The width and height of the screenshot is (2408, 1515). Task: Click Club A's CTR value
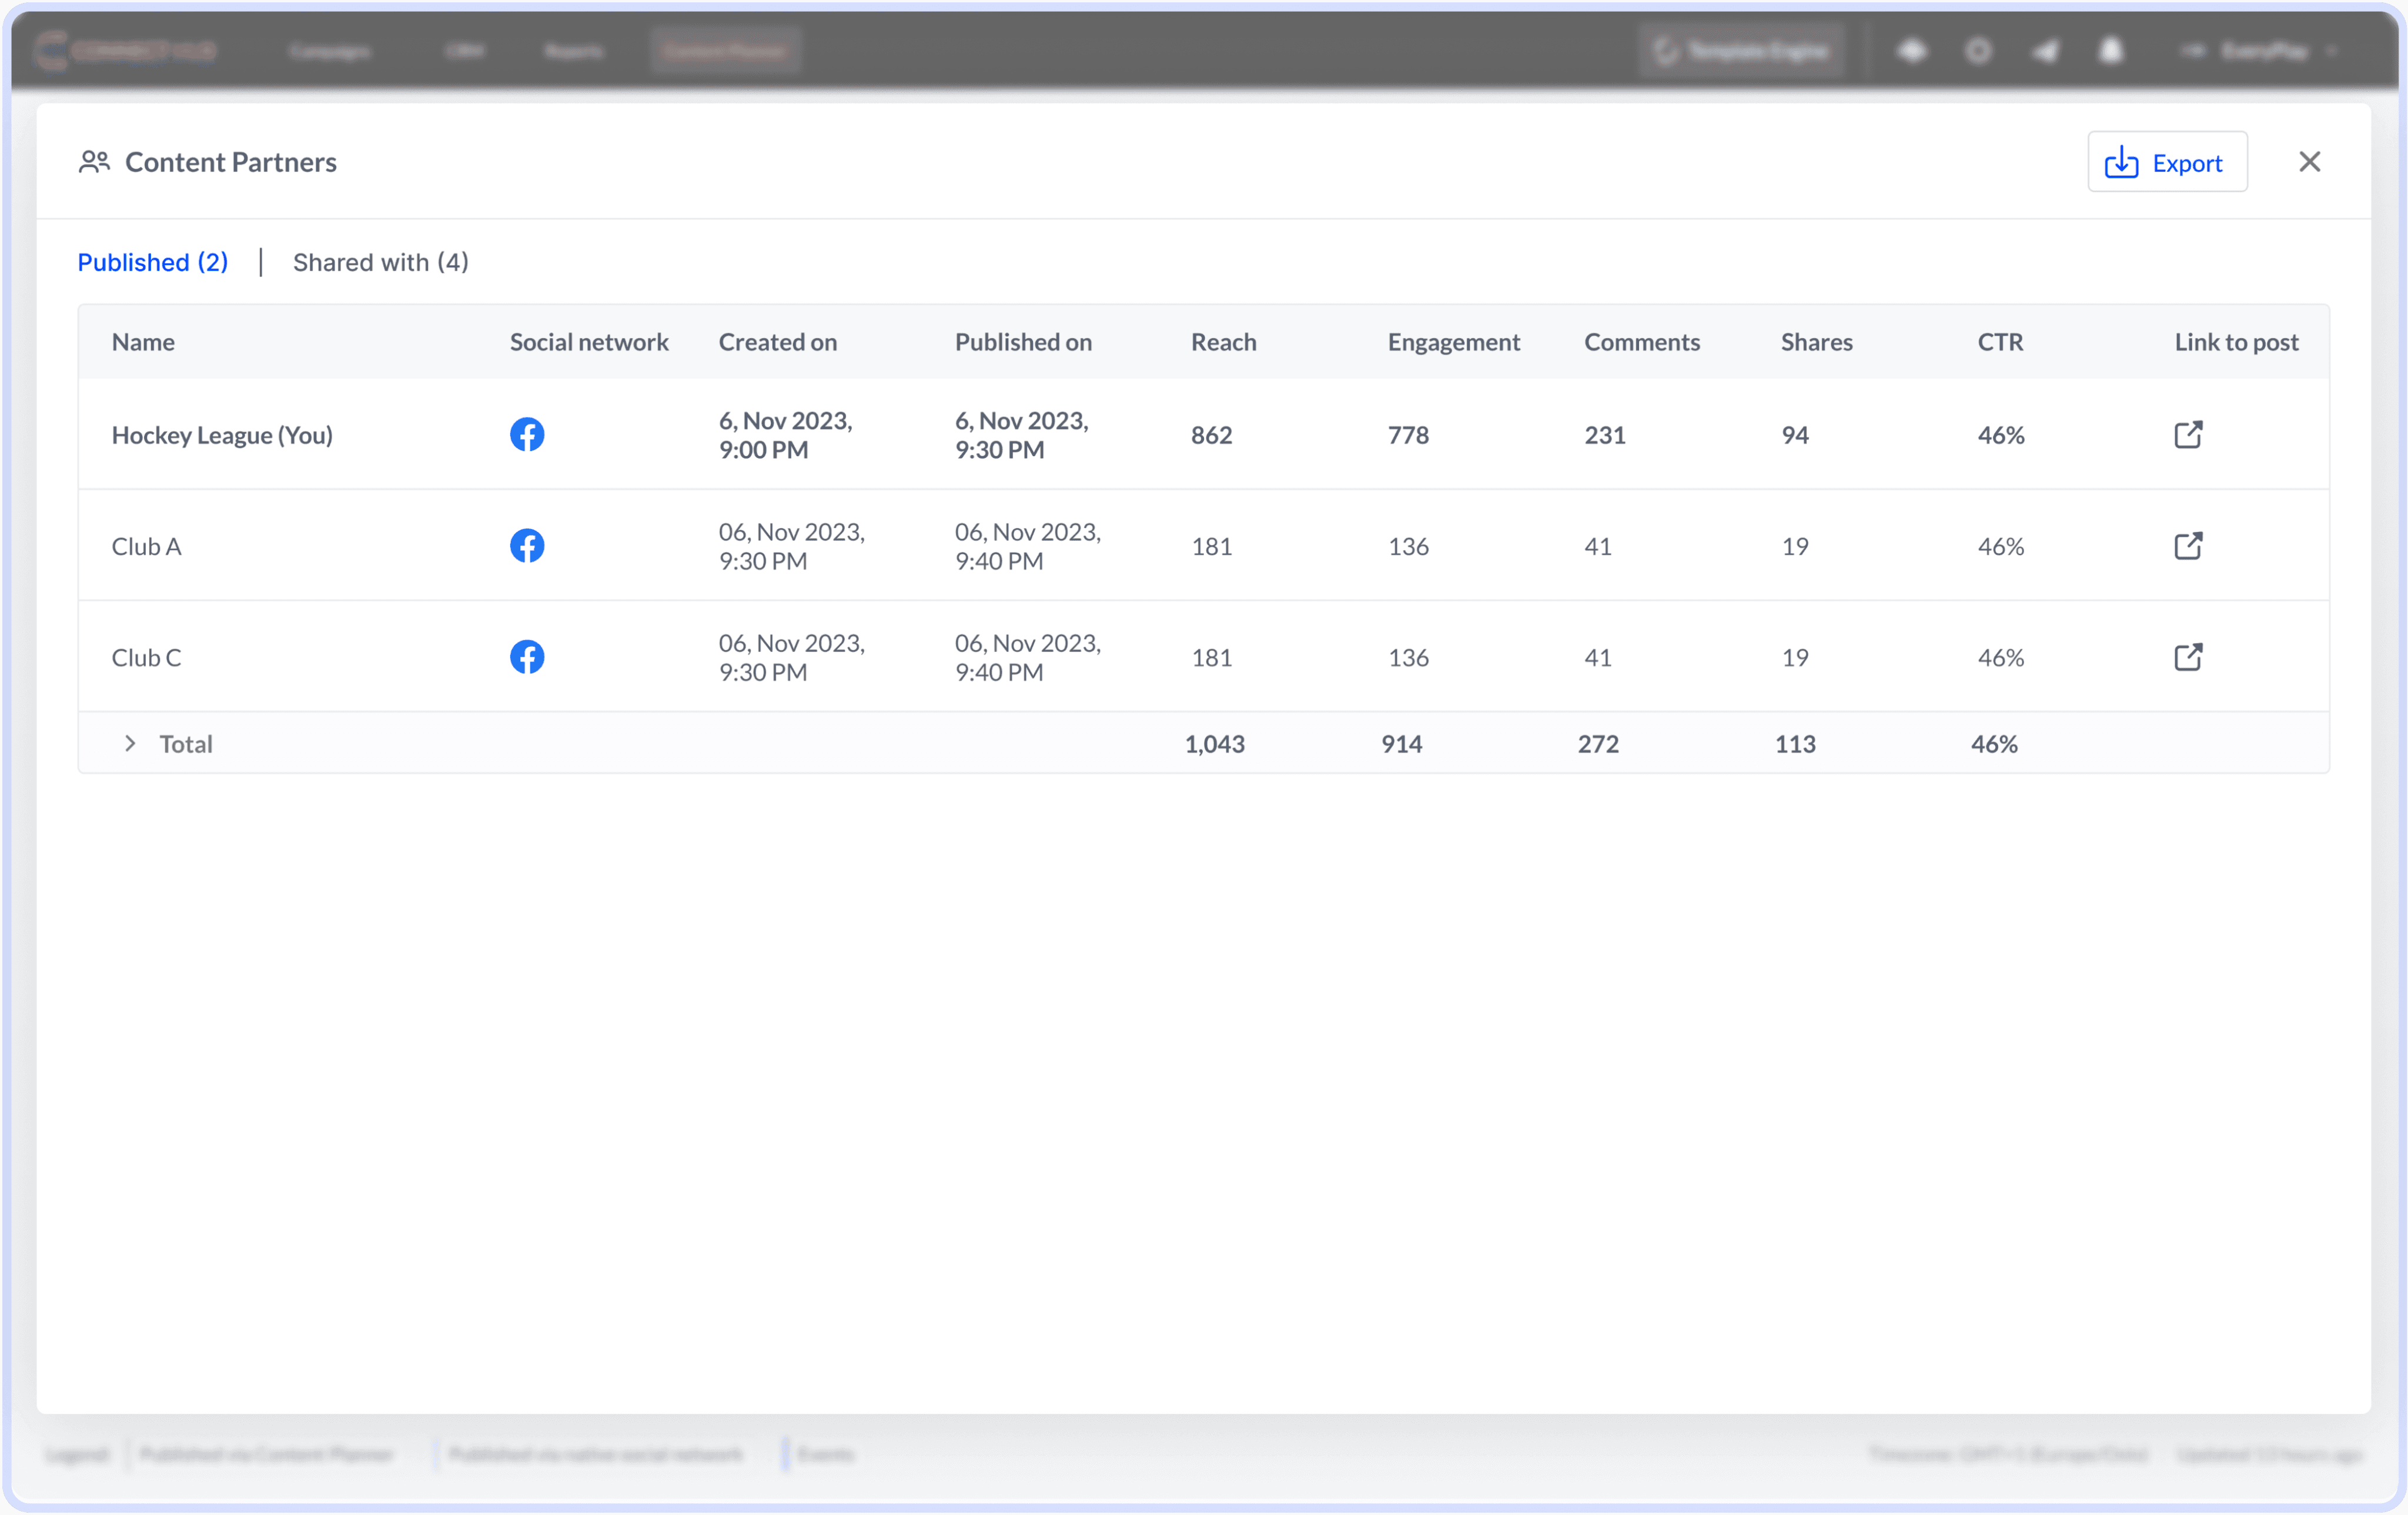point(2001,546)
